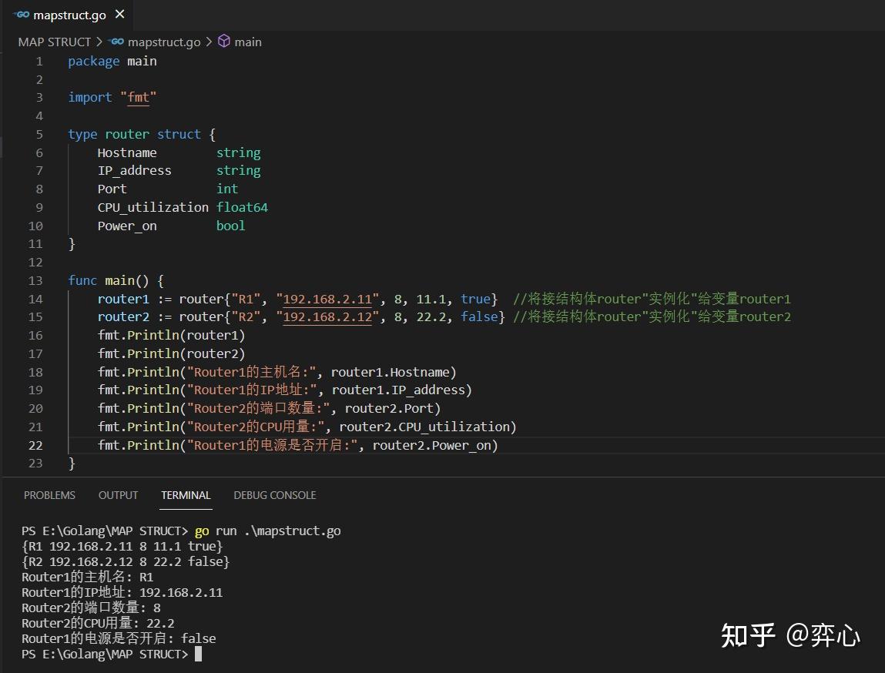
Task: Switch to the OUTPUT panel tab
Action: pos(118,495)
